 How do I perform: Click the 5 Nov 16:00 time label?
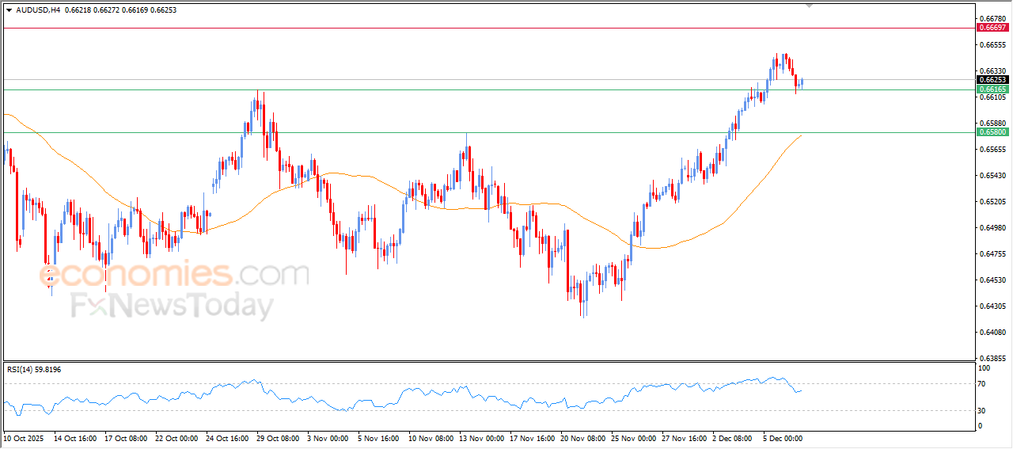pos(377,437)
